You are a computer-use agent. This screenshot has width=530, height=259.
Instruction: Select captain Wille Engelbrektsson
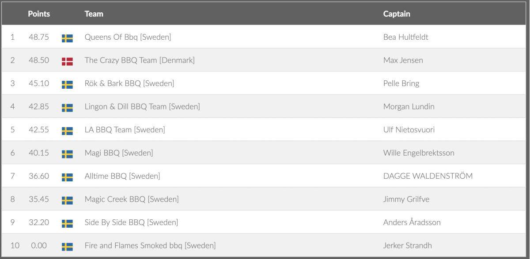[419, 153]
